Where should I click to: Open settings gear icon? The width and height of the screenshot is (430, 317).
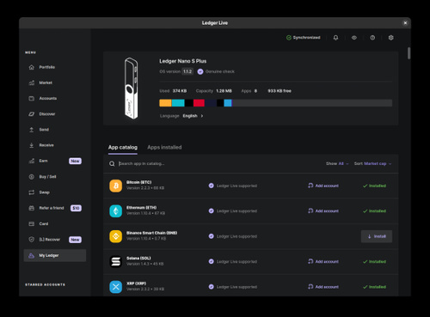click(390, 38)
